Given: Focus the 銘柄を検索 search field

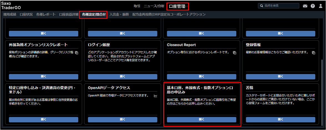Looking at the screenshot, I should click(279, 6).
